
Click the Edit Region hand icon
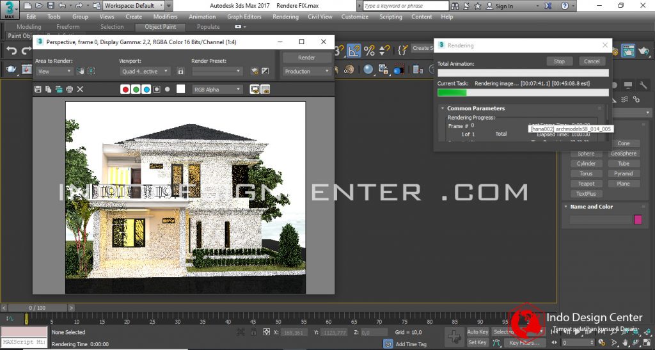[x=81, y=72]
